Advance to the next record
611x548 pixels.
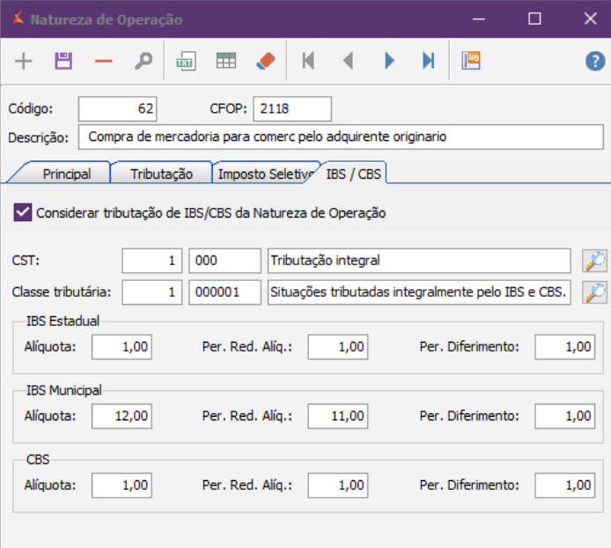point(389,61)
